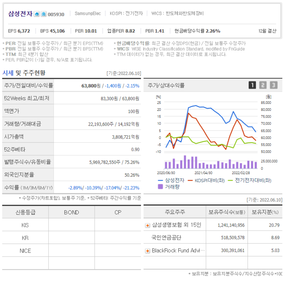Click the BOND column header
This screenshot has height=282, width=286.
click(71, 213)
